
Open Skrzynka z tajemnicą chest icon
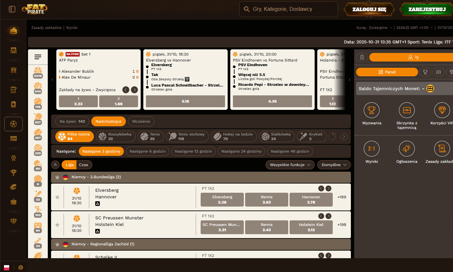click(x=407, y=110)
